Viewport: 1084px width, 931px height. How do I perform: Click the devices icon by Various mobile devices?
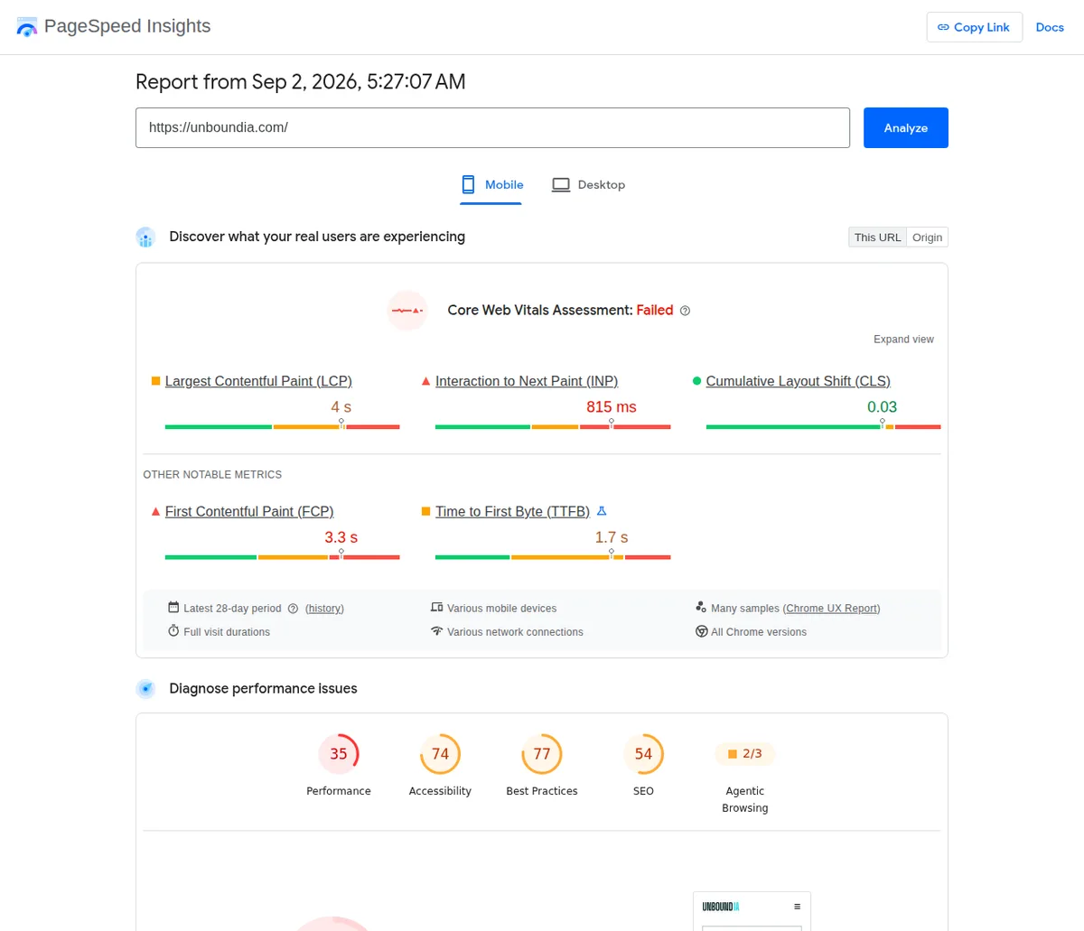coord(437,608)
